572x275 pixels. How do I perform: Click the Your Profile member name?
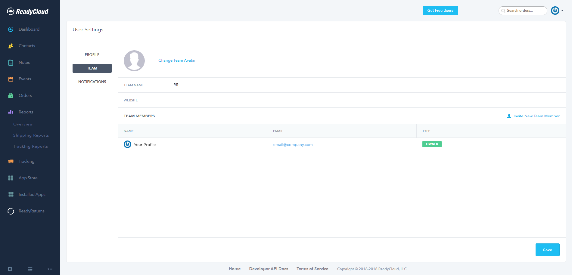(145, 145)
